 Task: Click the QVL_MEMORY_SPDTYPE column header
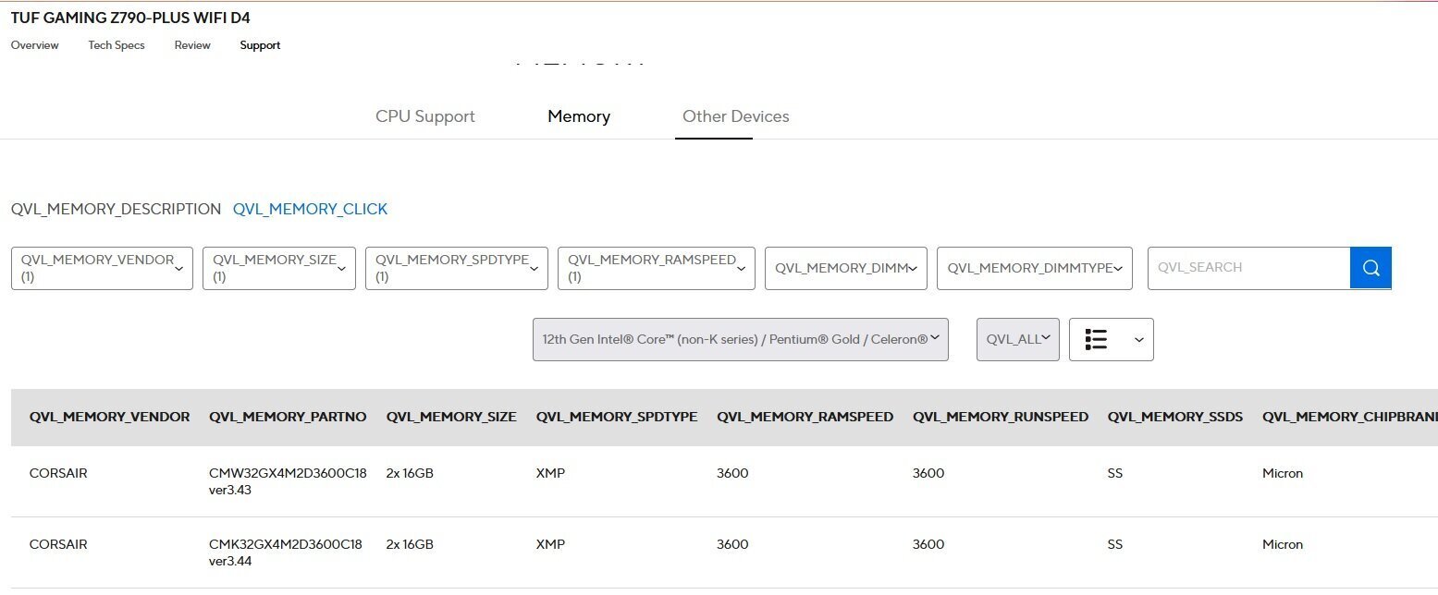(x=617, y=417)
